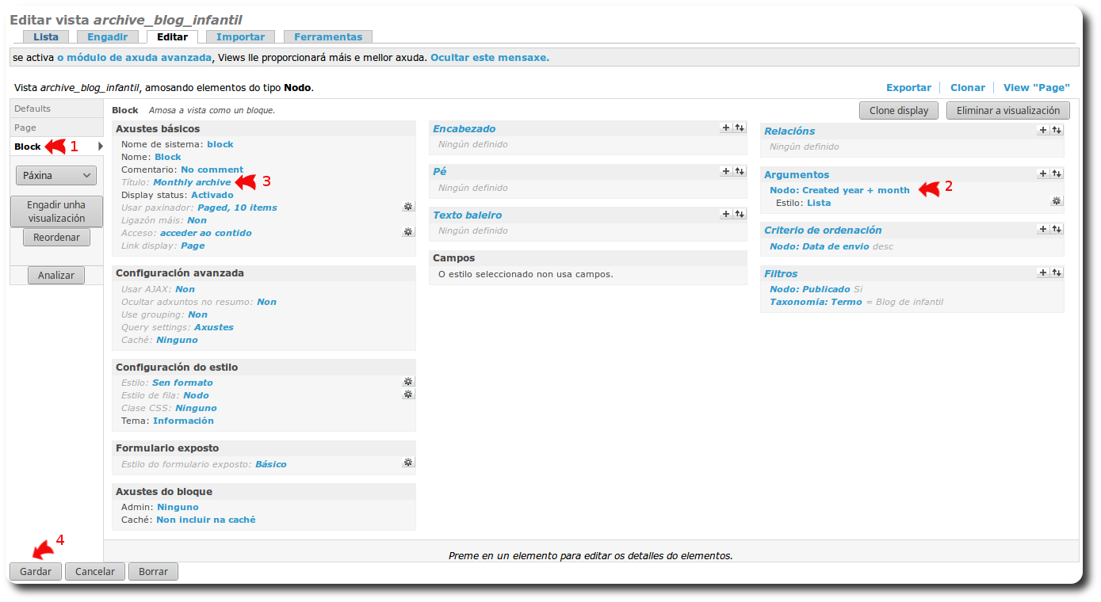Save changes with the Gardar button
The width and height of the screenshot is (1101, 602).
[35, 570]
